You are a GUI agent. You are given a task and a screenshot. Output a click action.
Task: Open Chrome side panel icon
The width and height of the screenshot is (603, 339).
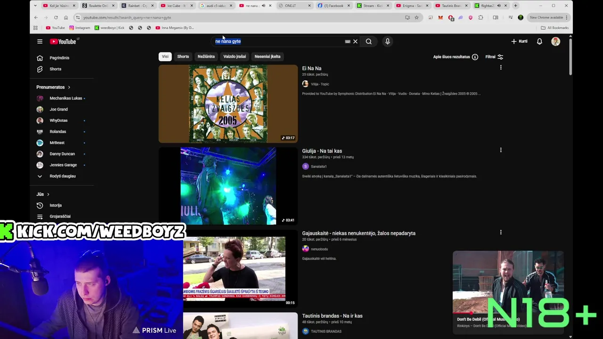coord(495,17)
